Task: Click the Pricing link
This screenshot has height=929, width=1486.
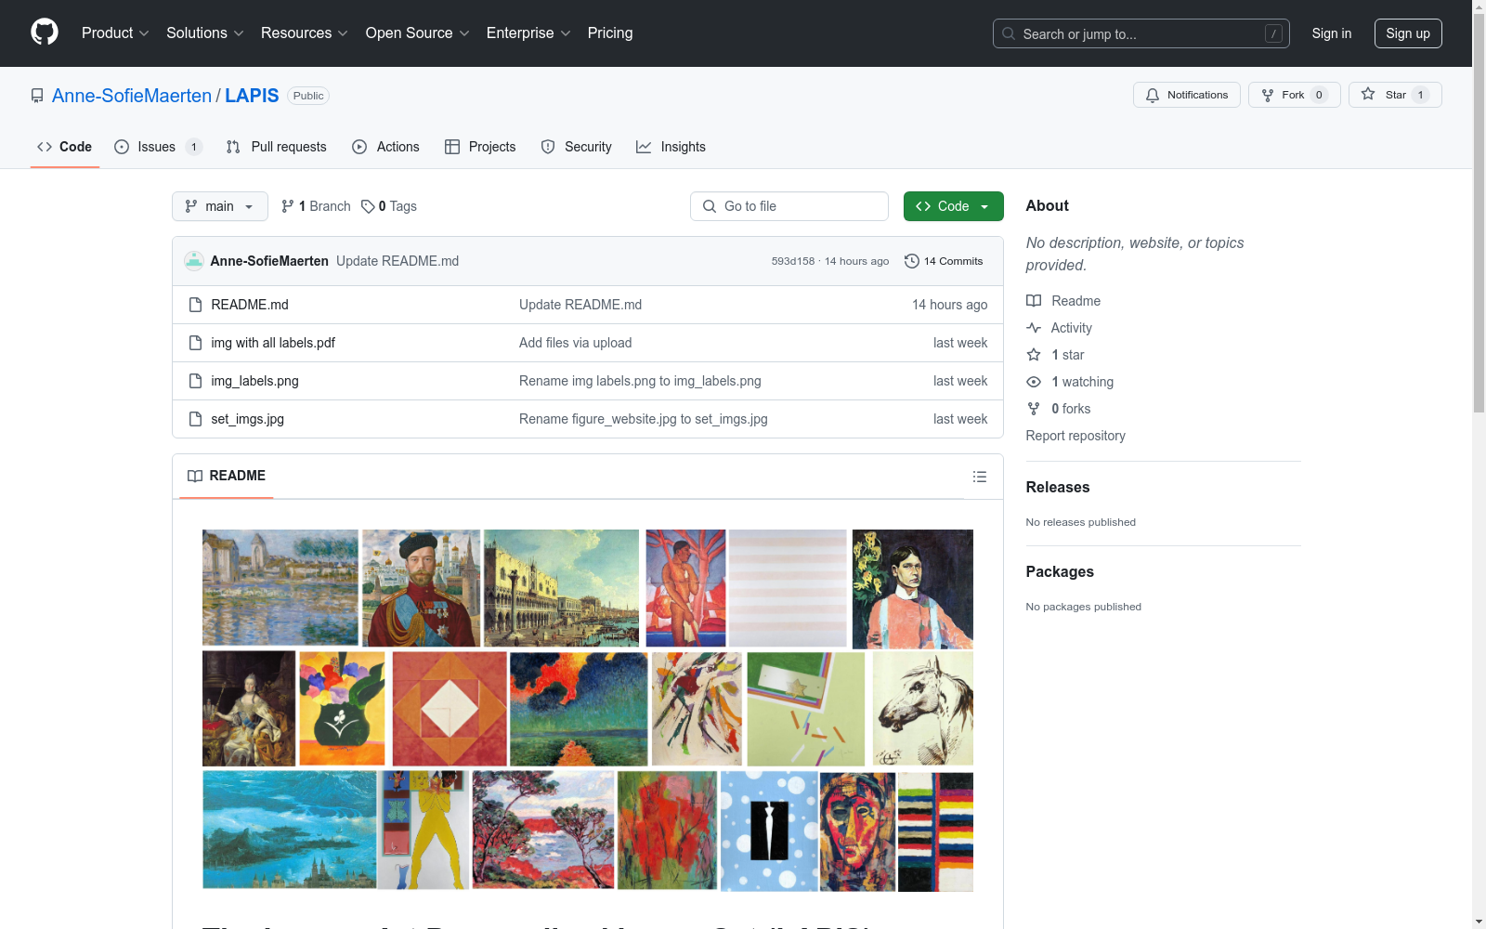Action: click(610, 33)
